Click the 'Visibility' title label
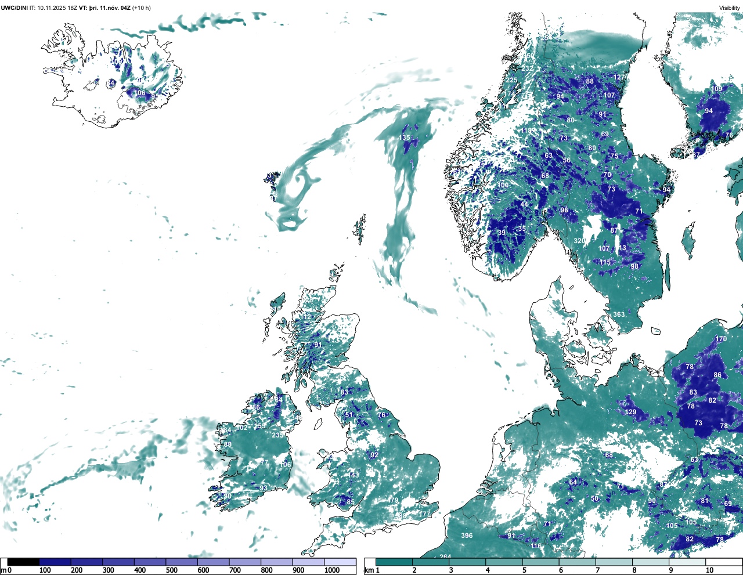Image resolution: width=743 pixels, height=575 pixels. (730, 8)
